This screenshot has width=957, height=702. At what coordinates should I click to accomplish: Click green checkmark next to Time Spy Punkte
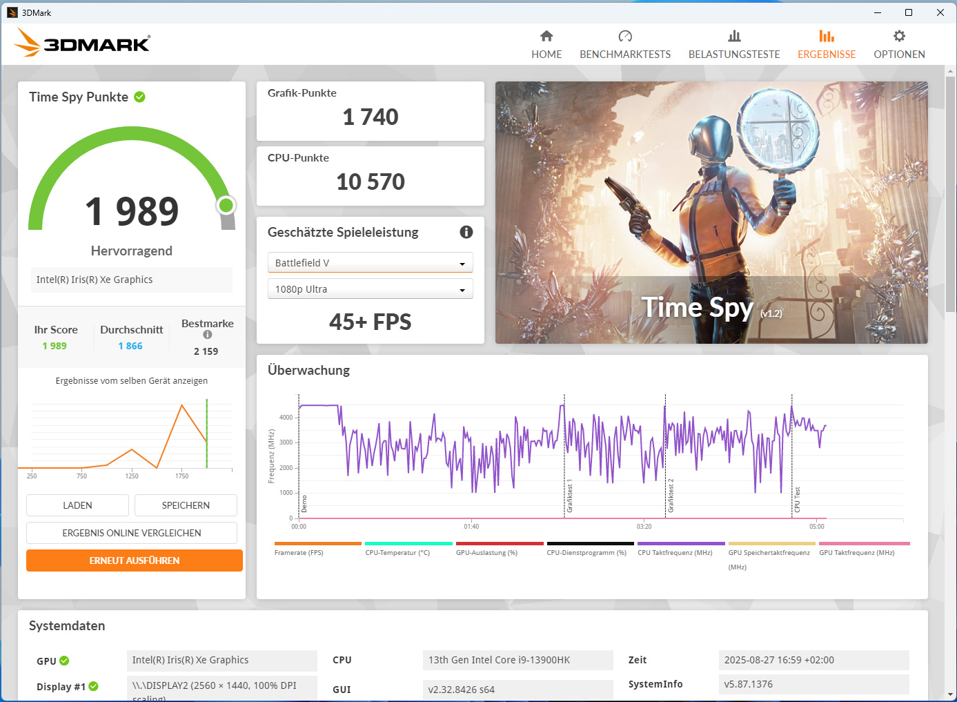tap(140, 97)
